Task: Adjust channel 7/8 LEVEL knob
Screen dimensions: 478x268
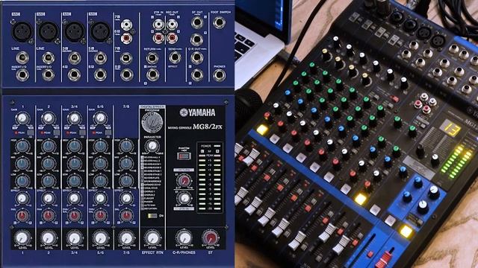Action: pyautogui.click(x=126, y=238)
